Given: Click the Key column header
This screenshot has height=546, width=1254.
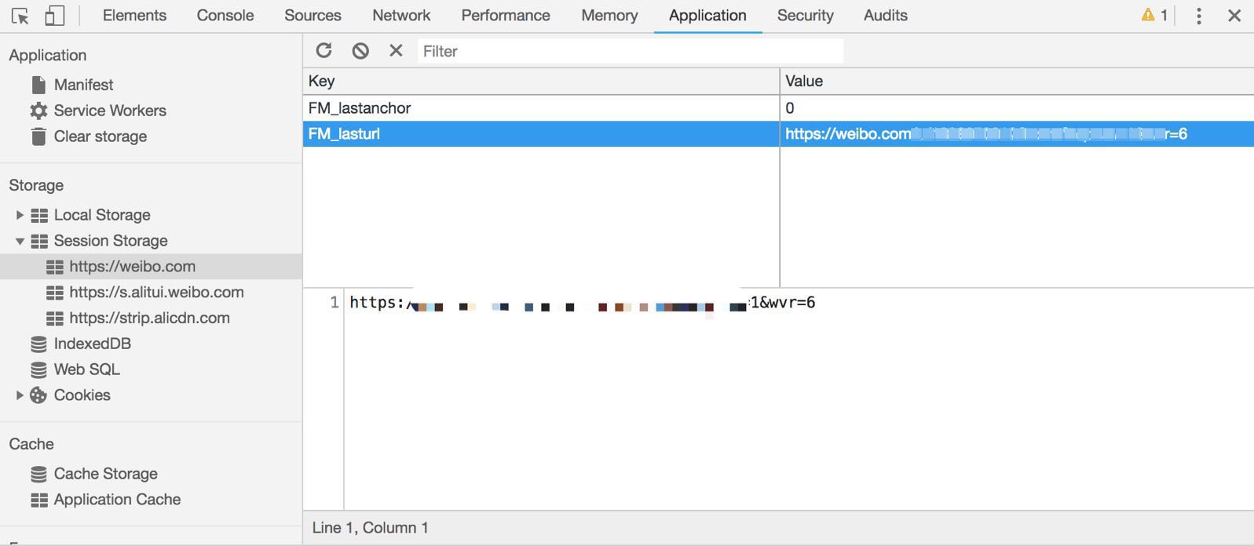Looking at the screenshot, I should [x=540, y=82].
